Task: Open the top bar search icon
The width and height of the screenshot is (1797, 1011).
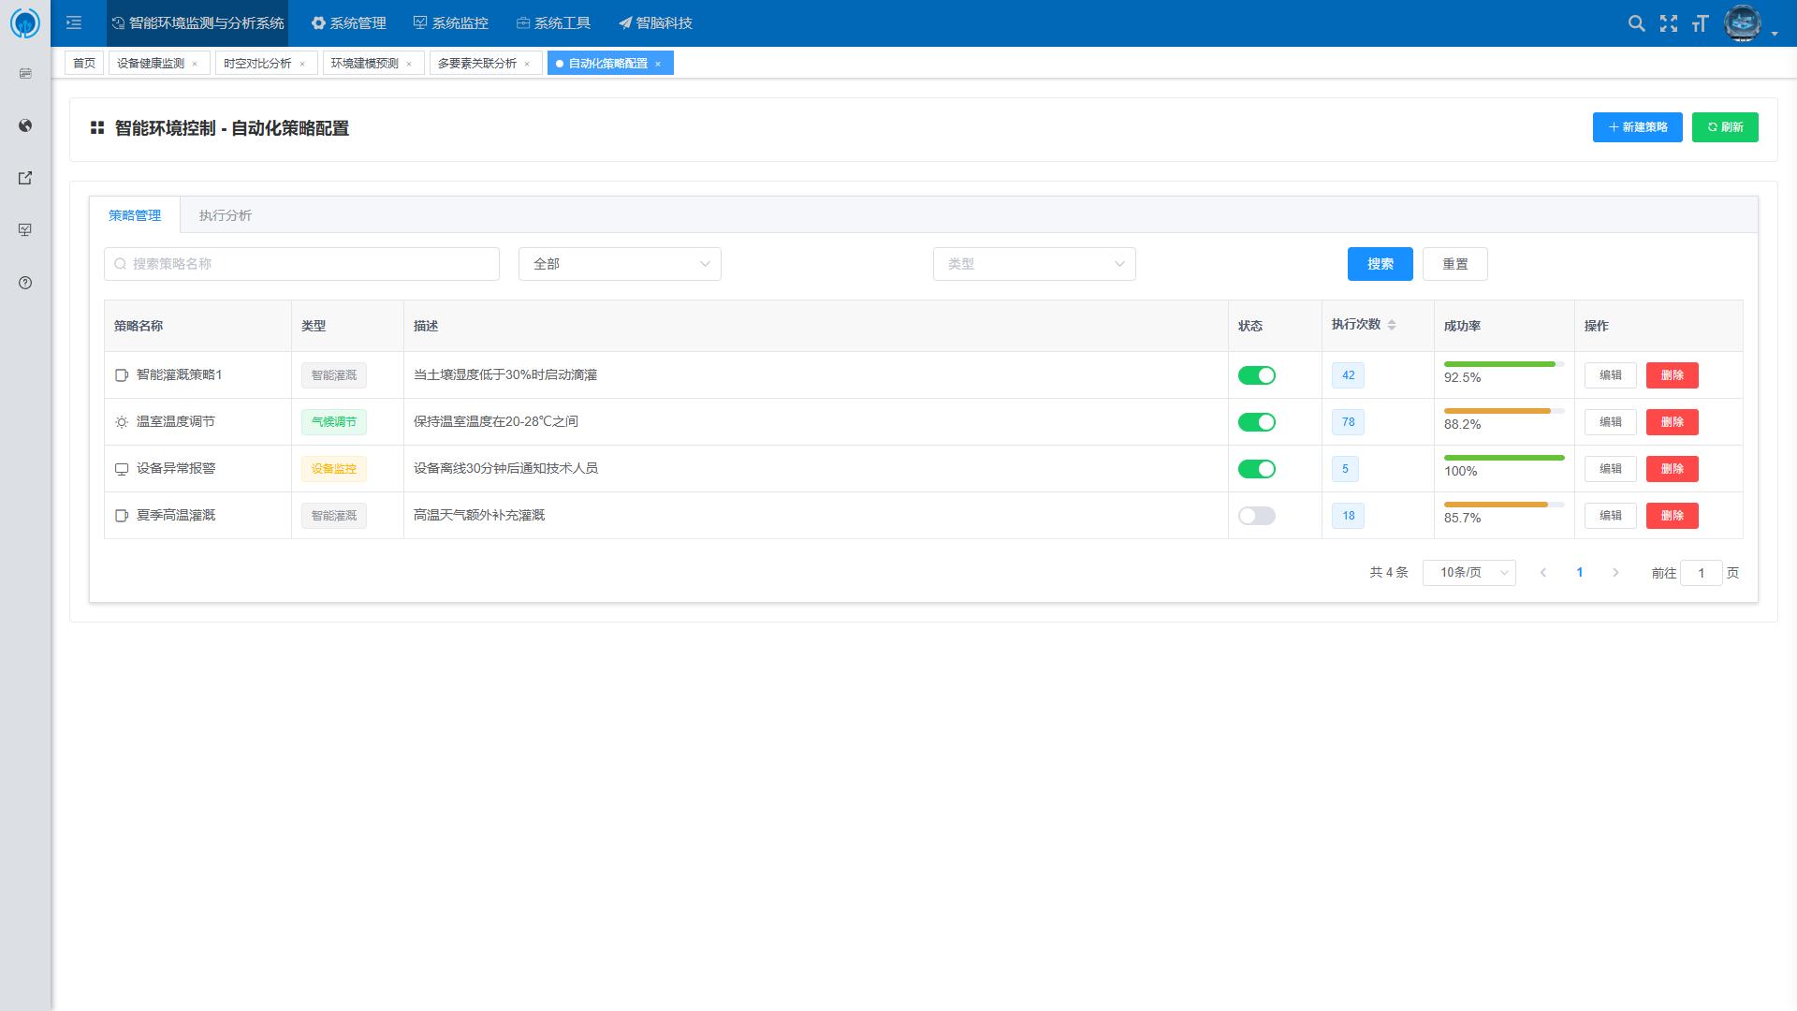Action: click(x=1636, y=23)
